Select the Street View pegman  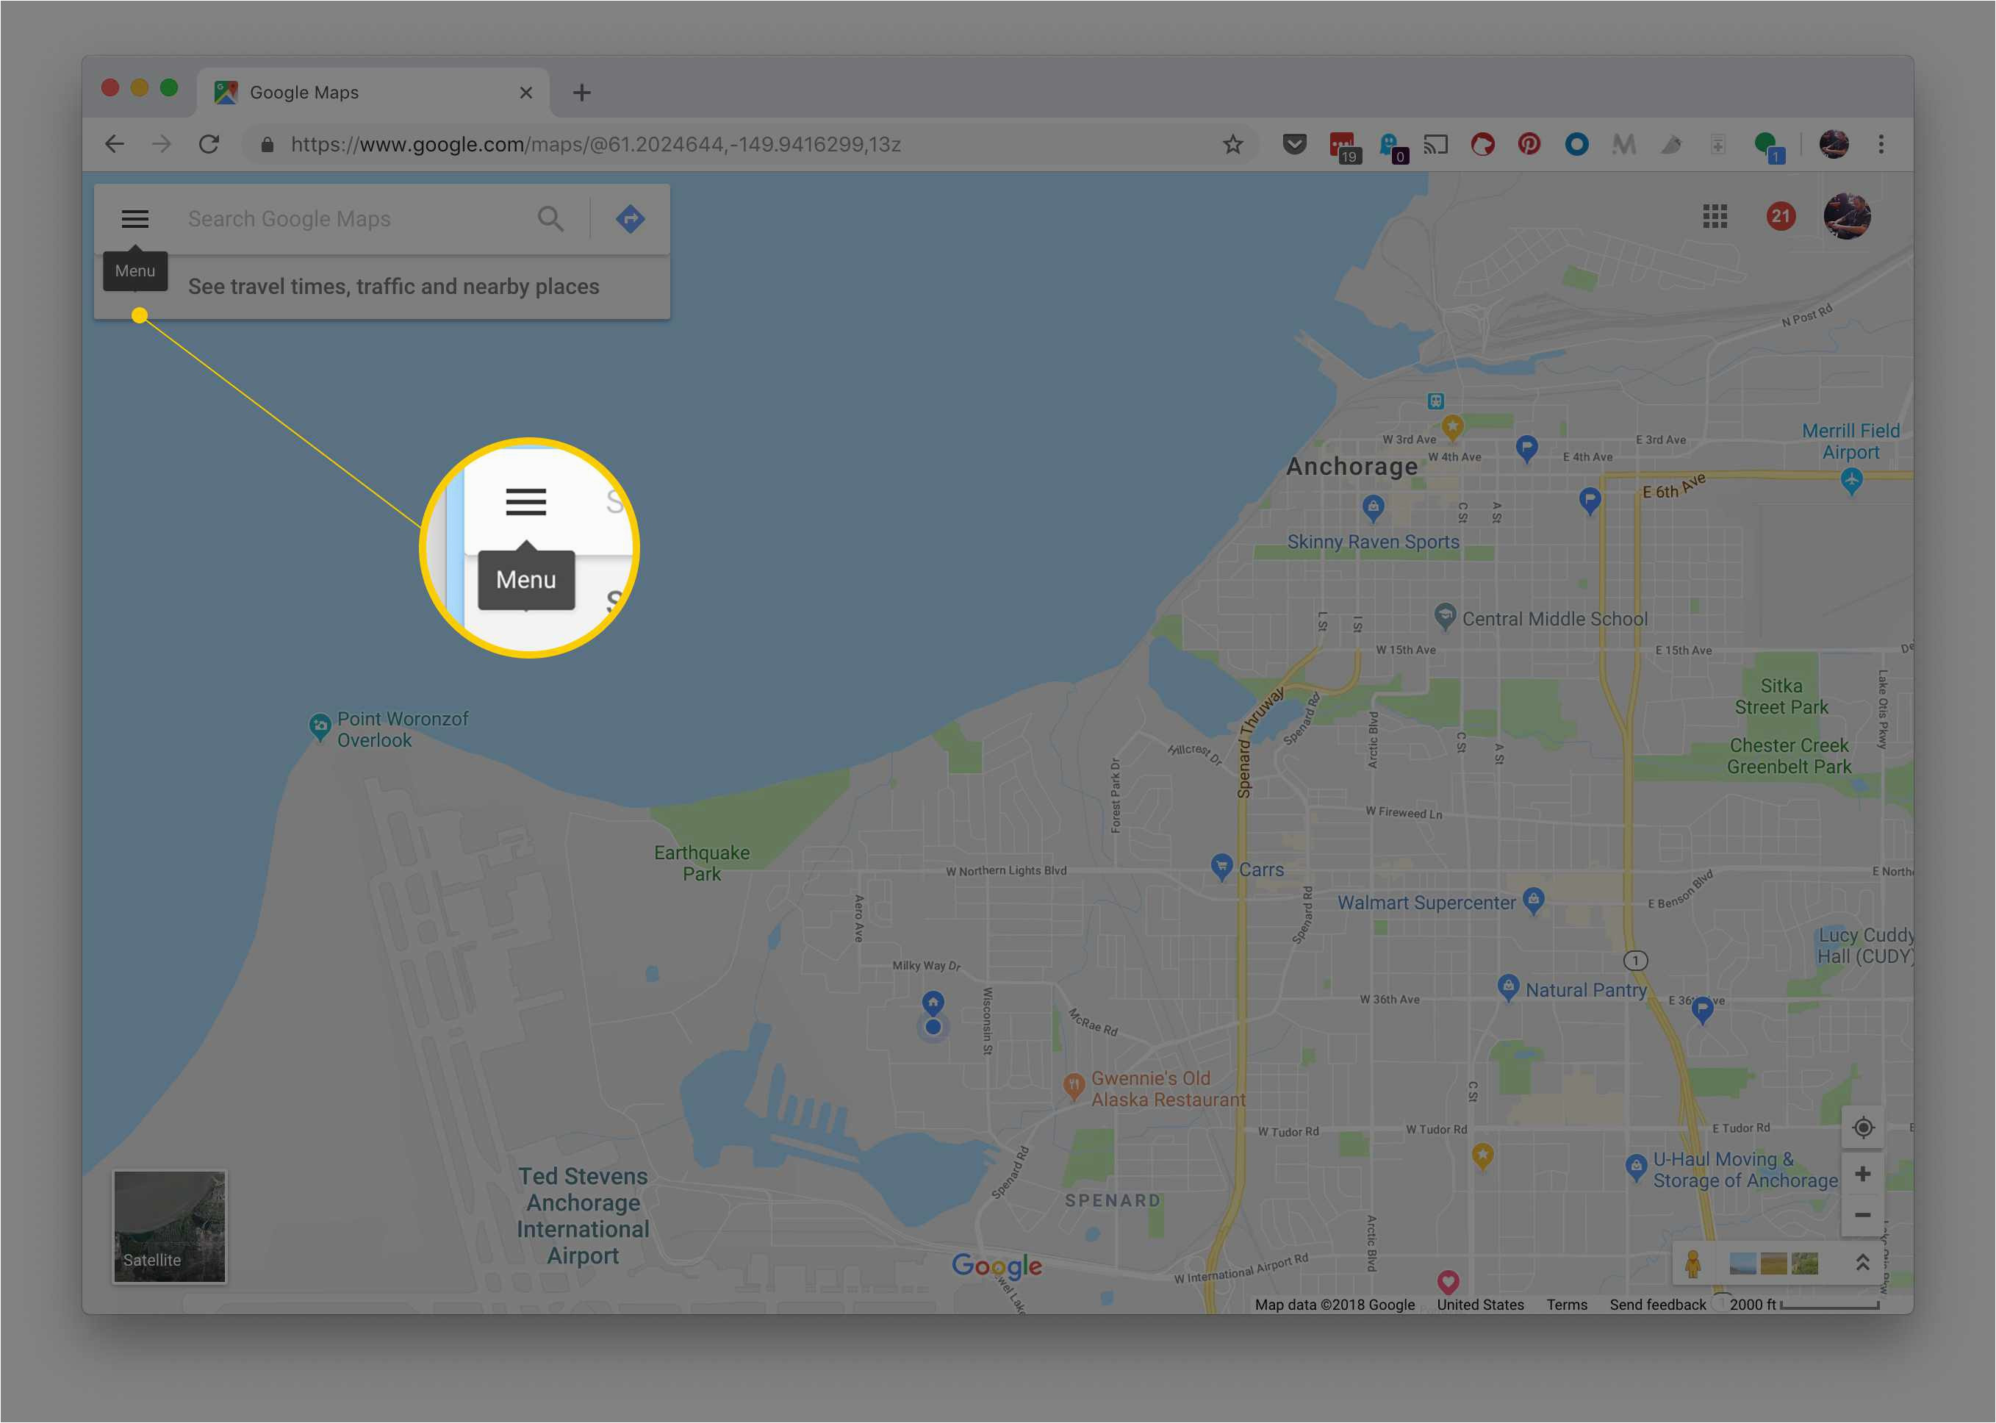click(1692, 1264)
